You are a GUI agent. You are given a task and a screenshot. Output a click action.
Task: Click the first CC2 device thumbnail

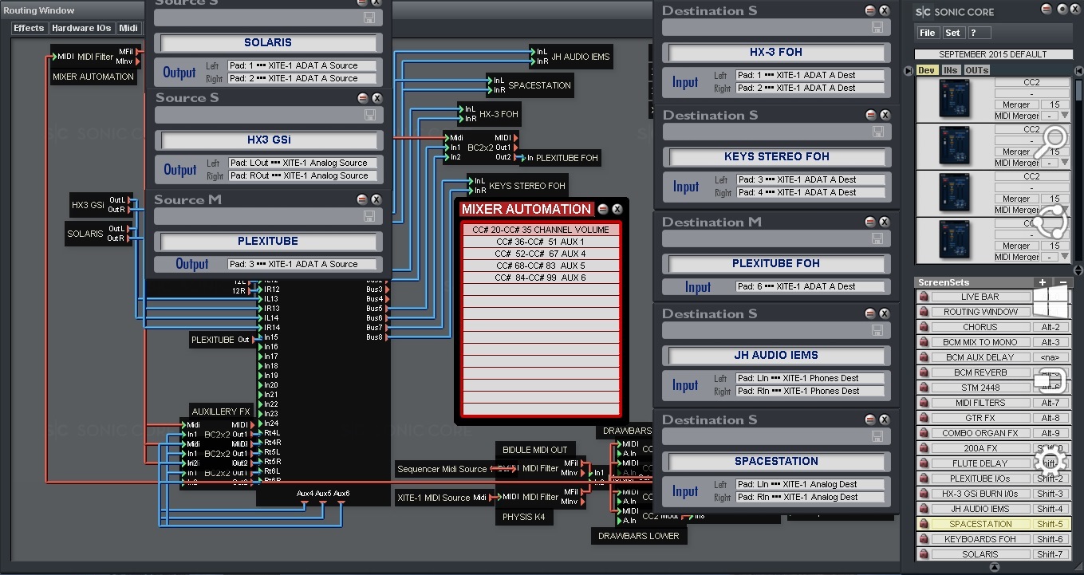click(x=954, y=100)
